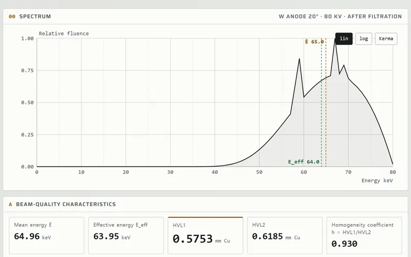Open the Mean energy Ē card

pyautogui.click(x=47, y=235)
